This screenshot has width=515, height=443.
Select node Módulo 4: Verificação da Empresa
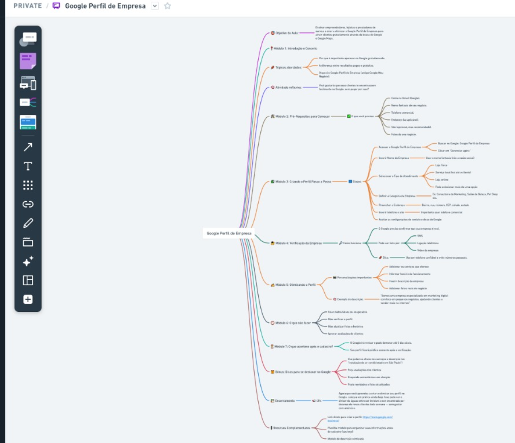pyautogui.click(x=296, y=244)
